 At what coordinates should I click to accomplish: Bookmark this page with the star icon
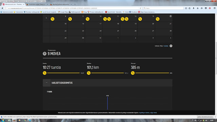186,8
